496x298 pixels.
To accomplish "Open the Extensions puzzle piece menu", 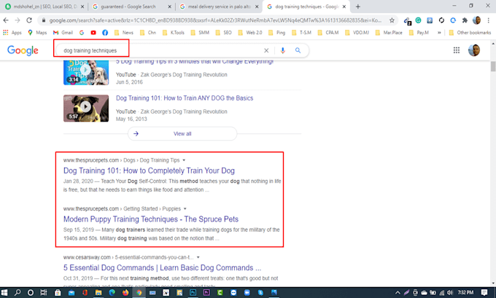I will click(x=465, y=20).
